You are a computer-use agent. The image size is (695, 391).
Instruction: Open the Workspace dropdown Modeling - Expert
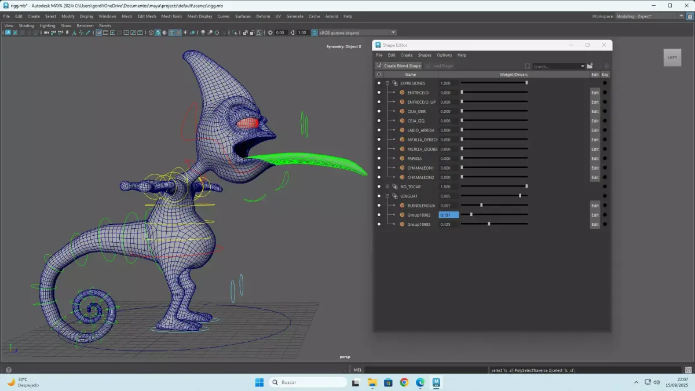[650, 16]
